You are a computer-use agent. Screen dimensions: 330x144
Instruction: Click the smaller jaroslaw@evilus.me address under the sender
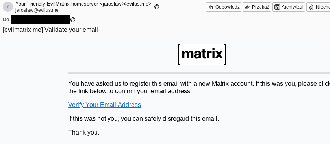[x=37, y=10]
